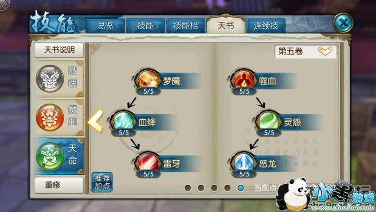Jump to the first page dot
This screenshot has width=376, height=212.
click(188, 188)
